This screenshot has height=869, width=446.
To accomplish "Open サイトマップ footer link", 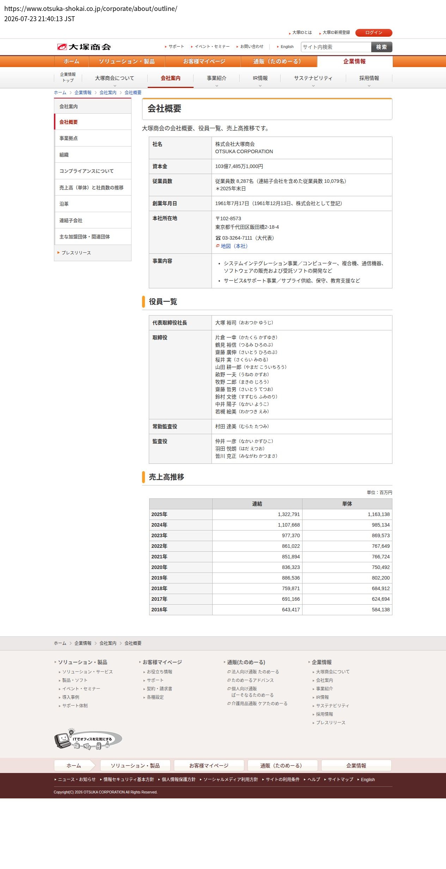I will pos(341,779).
